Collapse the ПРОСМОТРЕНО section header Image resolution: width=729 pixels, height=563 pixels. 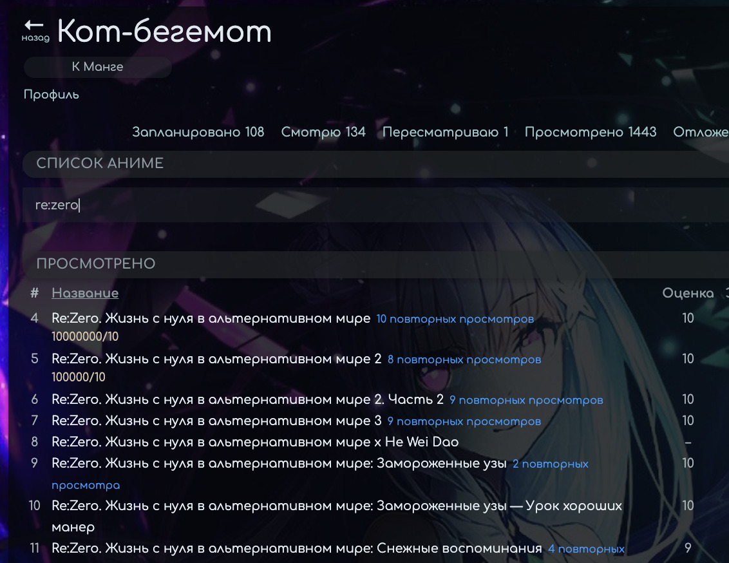375,264
